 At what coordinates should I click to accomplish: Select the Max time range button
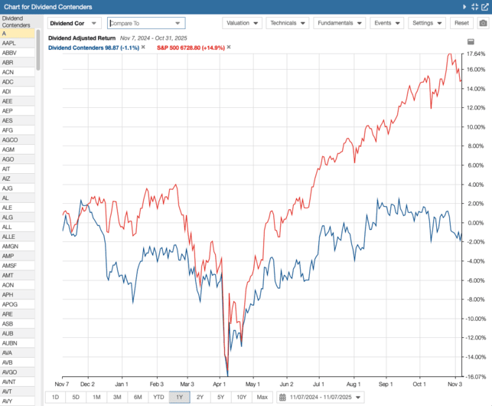click(262, 397)
